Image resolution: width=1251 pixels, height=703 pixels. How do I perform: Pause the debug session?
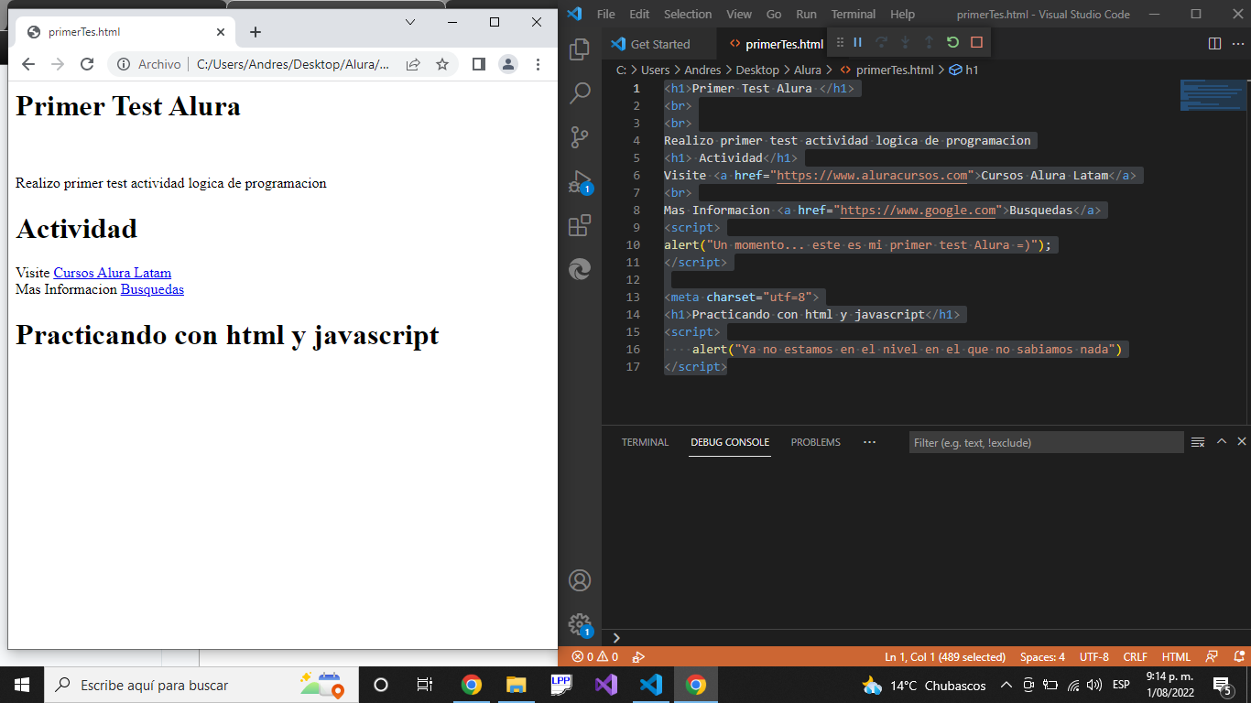coord(858,42)
